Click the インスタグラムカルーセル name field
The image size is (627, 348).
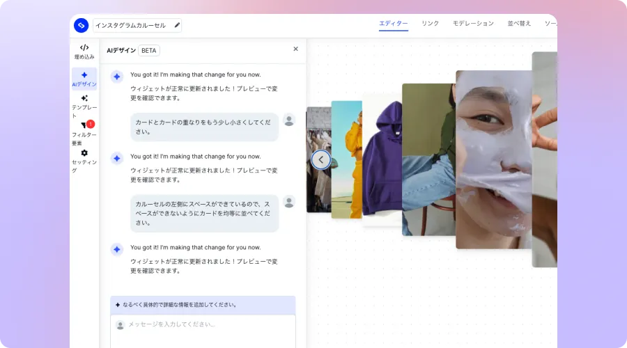tap(137, 25)
